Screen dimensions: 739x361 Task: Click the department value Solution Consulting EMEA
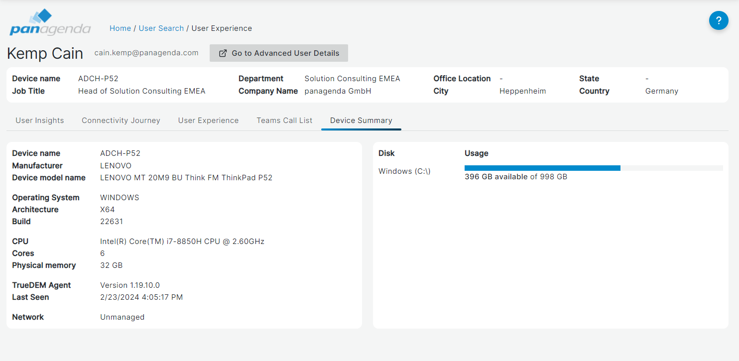coord(352,79)
